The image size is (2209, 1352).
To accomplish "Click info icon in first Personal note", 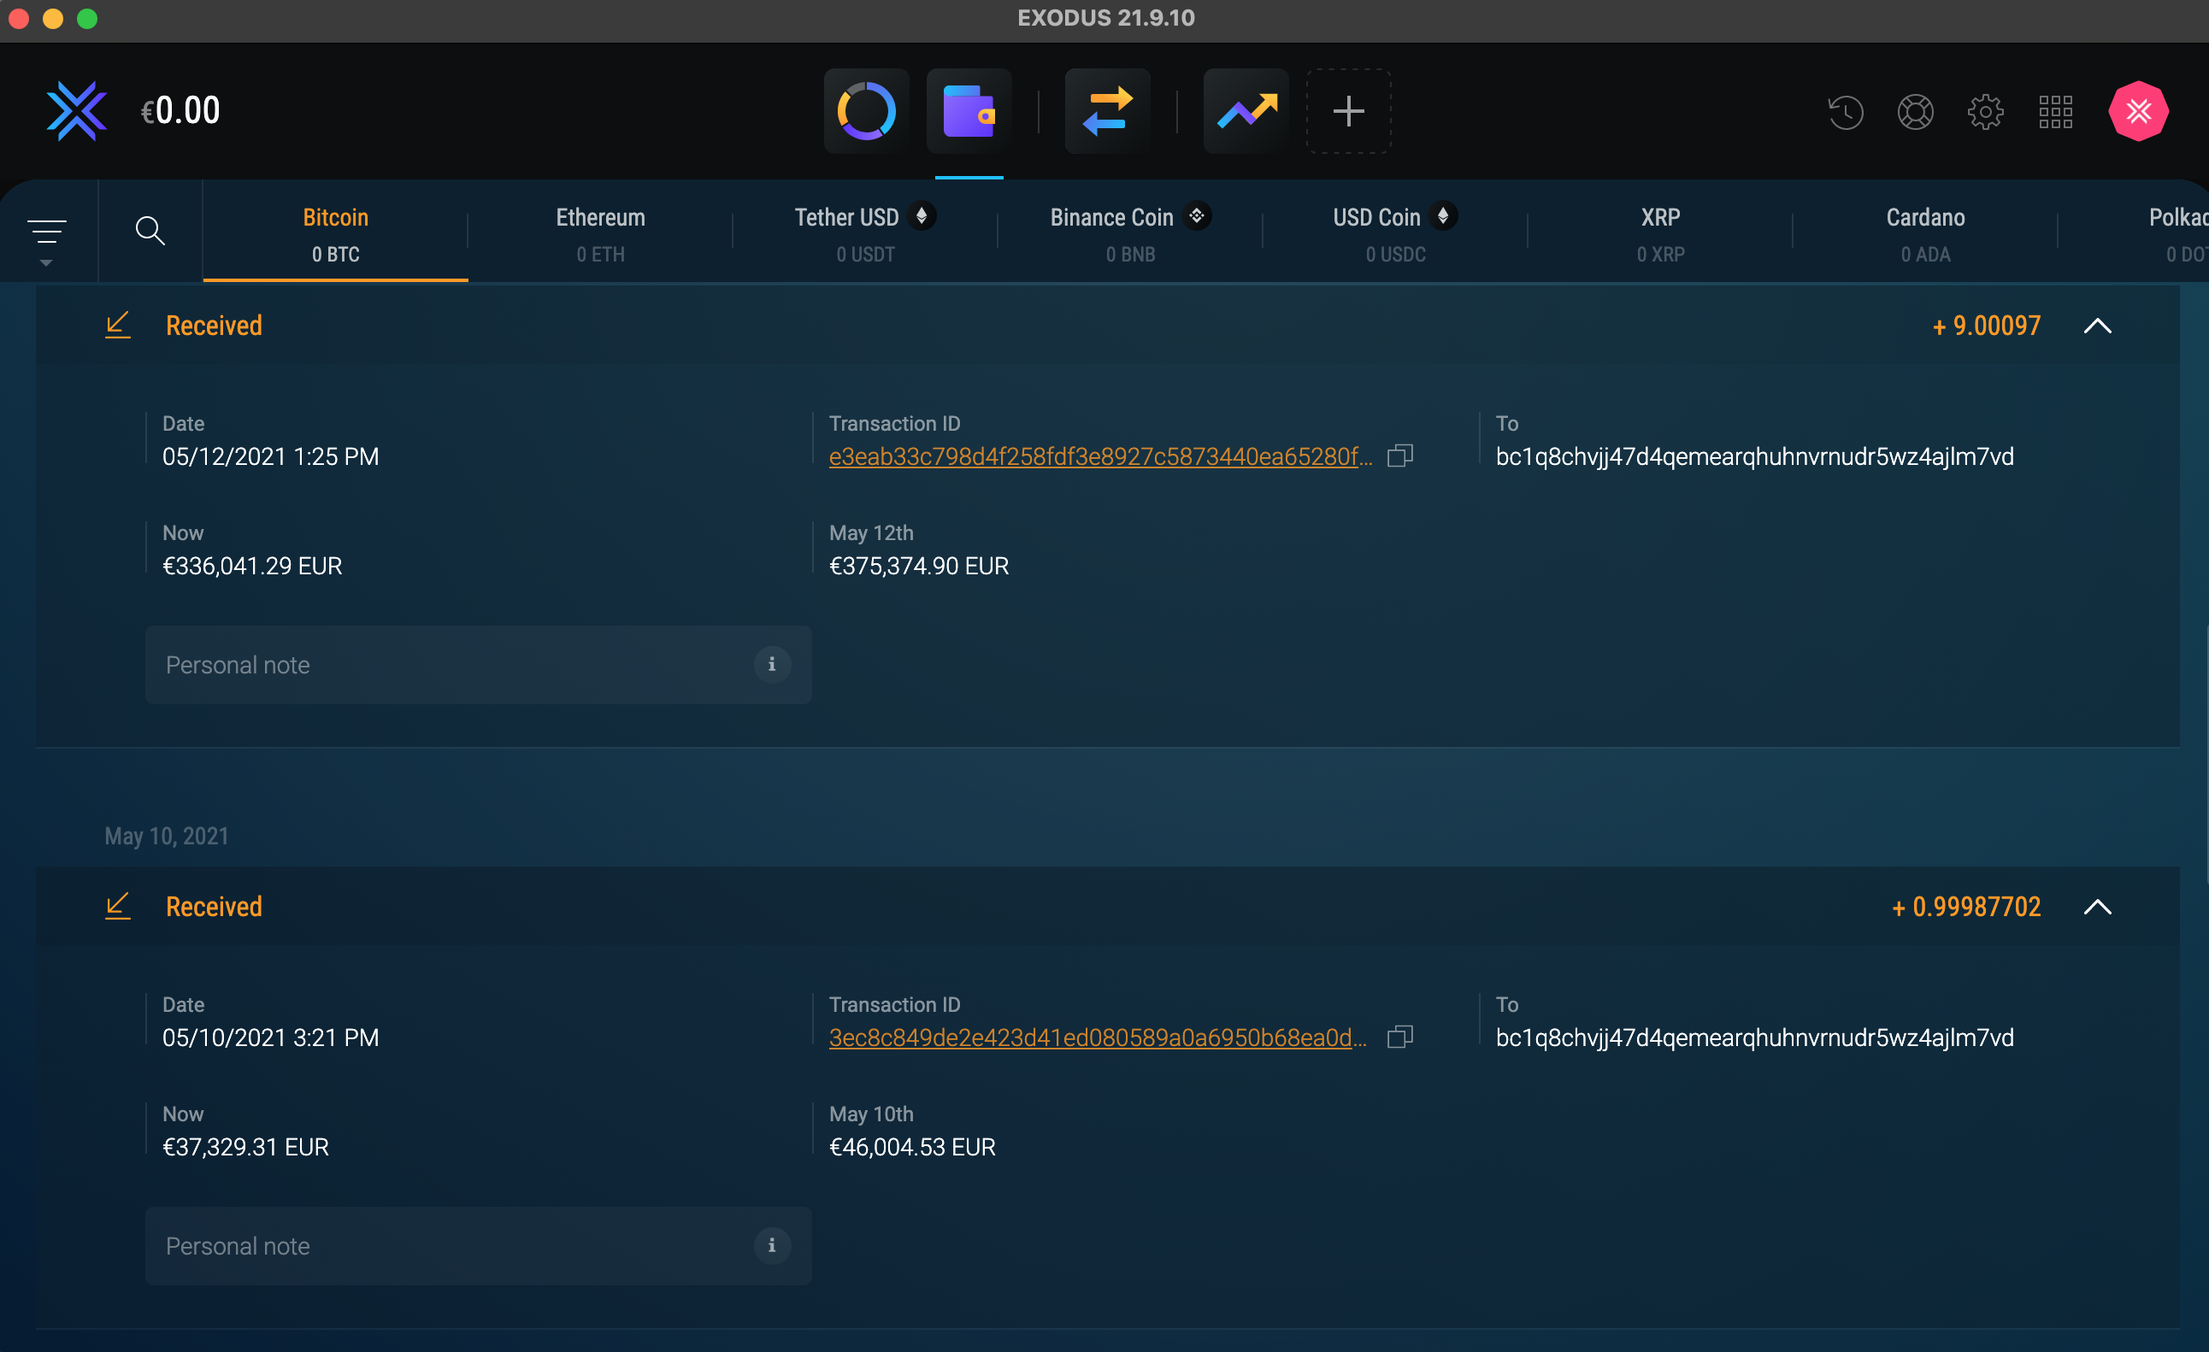I will tap(771, 664).
